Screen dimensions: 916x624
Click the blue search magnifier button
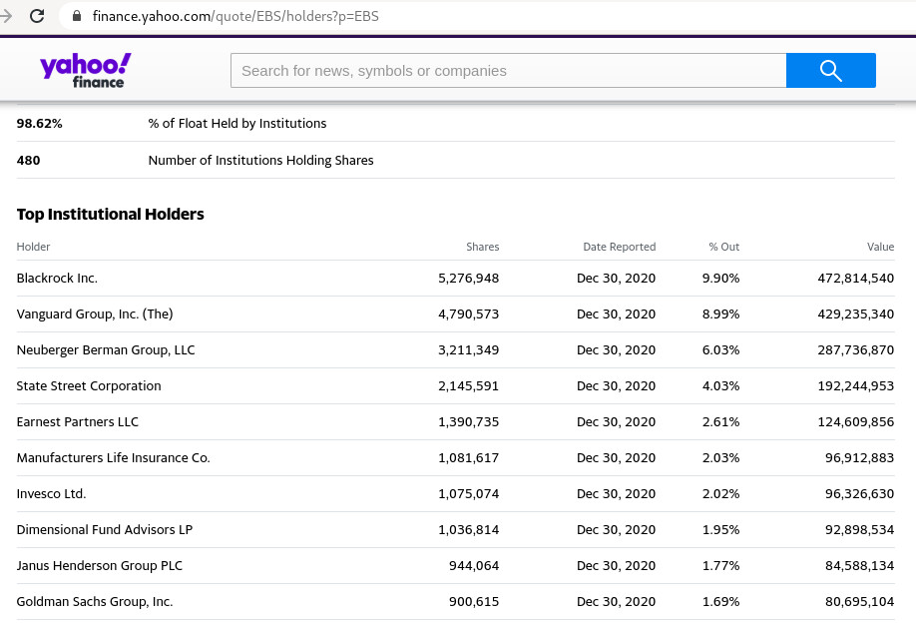[830, 71]
